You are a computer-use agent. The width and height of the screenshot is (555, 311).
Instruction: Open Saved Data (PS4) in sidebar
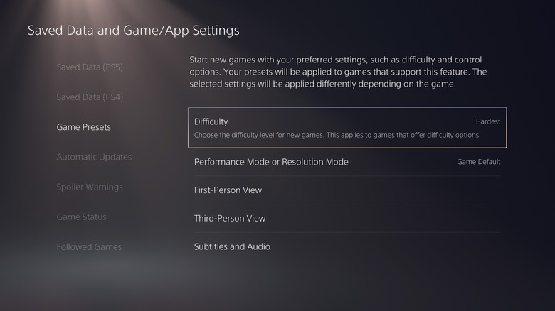[90, 97]
